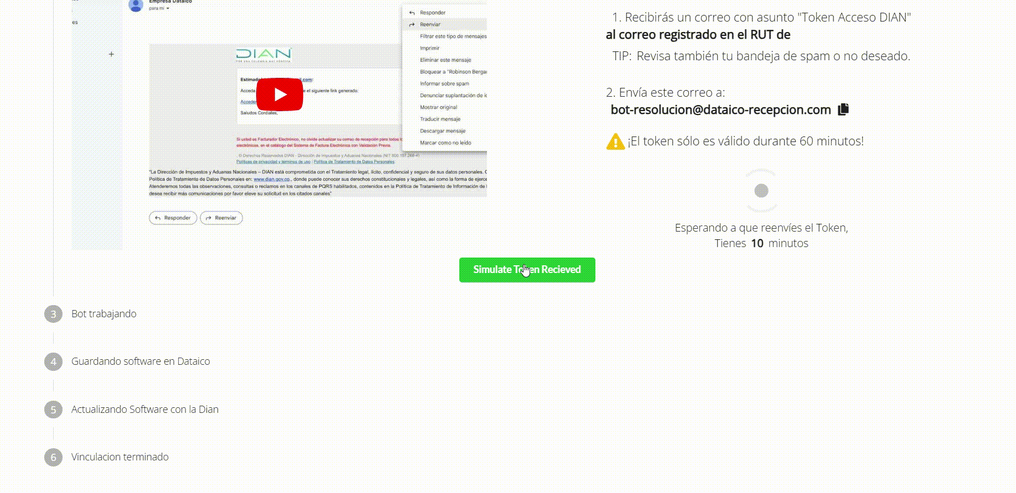Image resolution: width=1016 pixels, height=493 pixels.
Task: Choose Descargar mensaje in the context menu
Action: [443, 131]
